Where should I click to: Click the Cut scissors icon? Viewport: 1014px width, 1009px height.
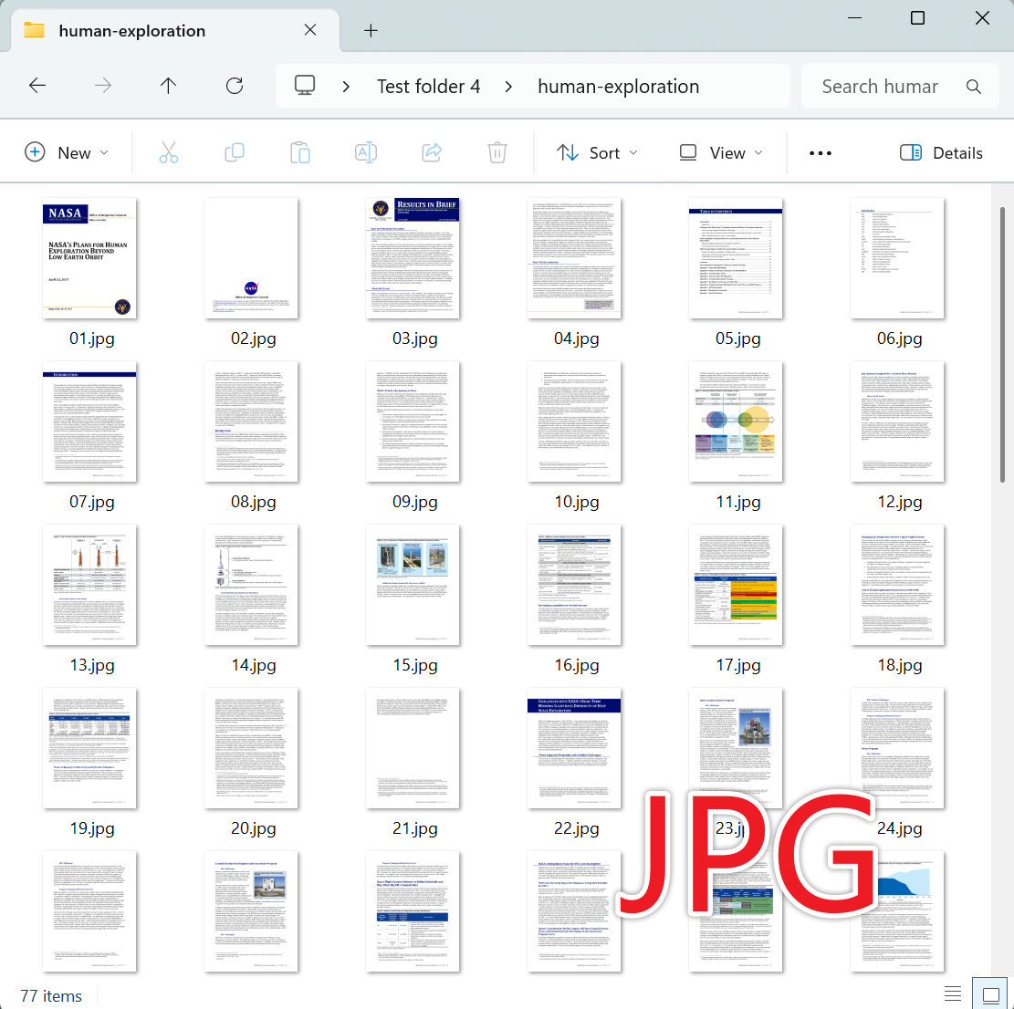[169, 152]
